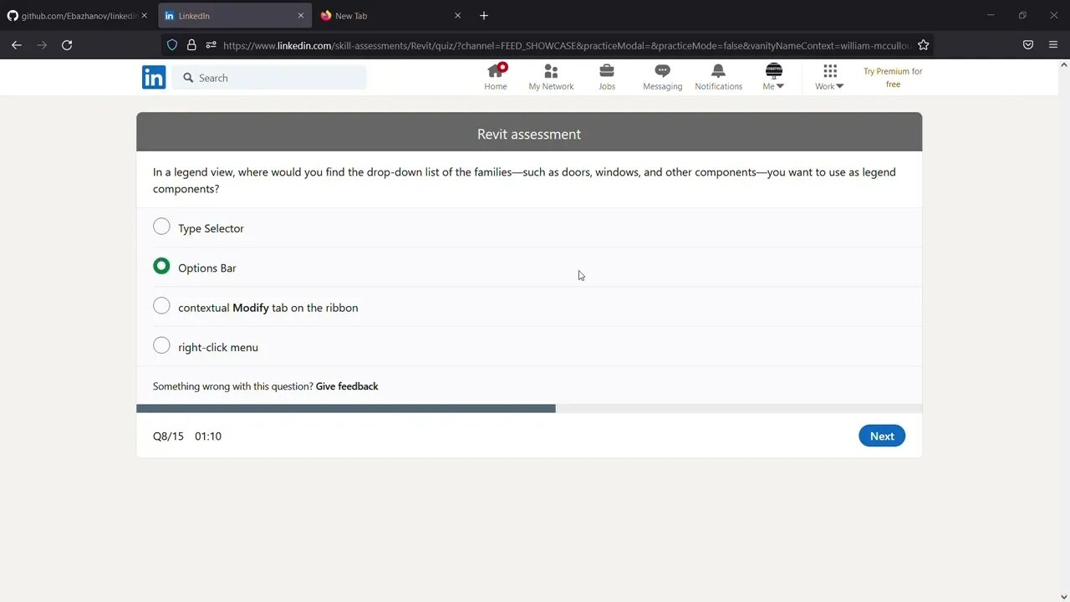Click the Give feedback link
Viewport: 1070px width, 602px height.
pos(347,386)
